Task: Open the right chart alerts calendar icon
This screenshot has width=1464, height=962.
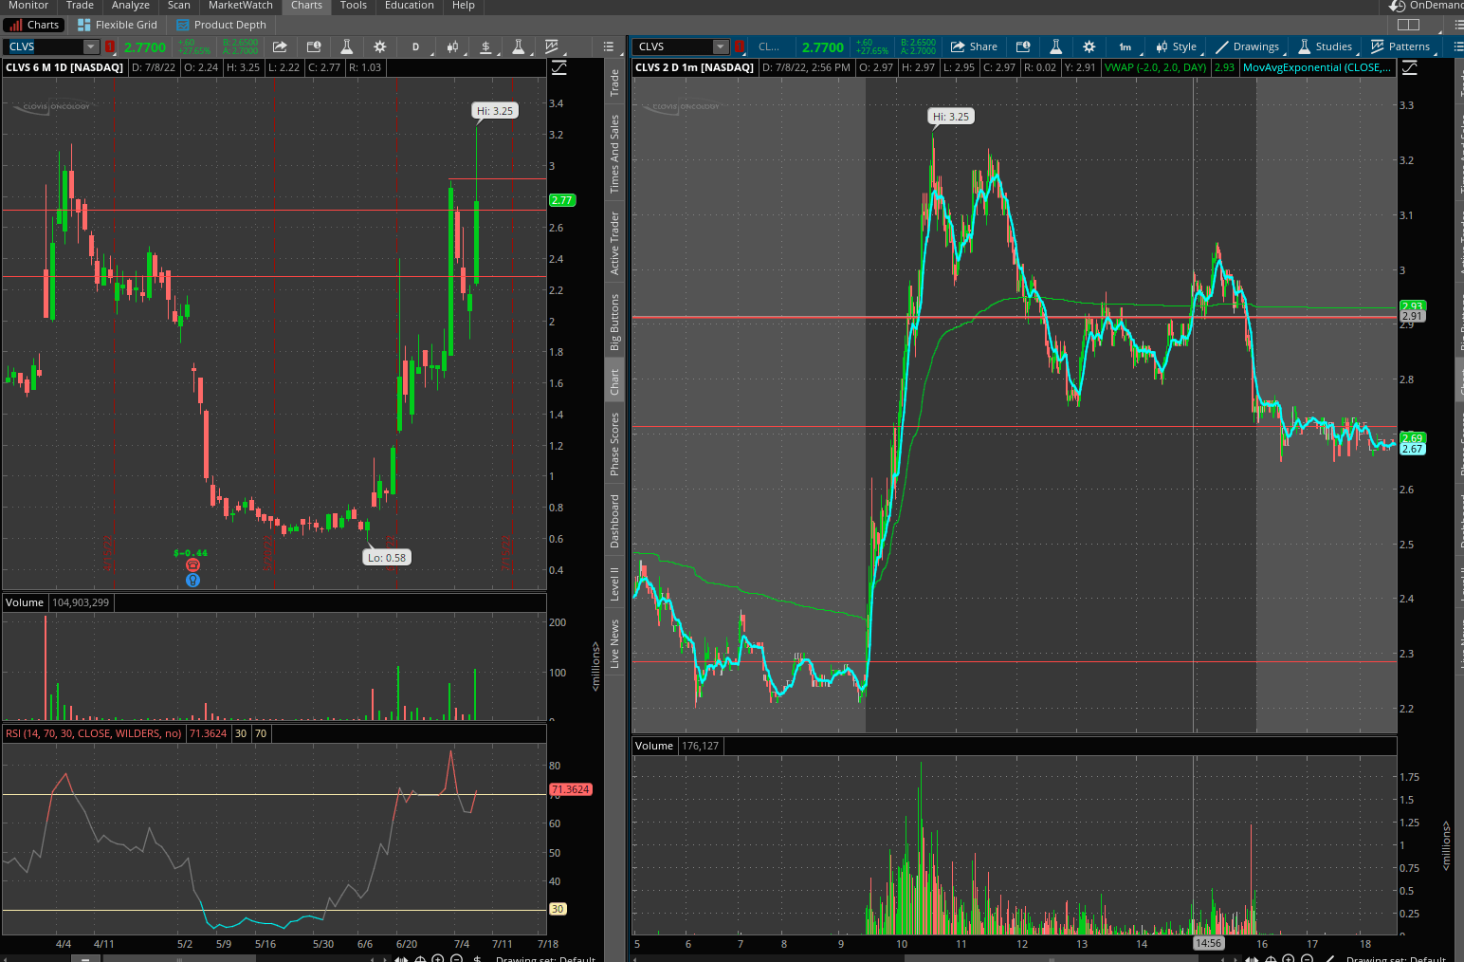Action: 1023,46
